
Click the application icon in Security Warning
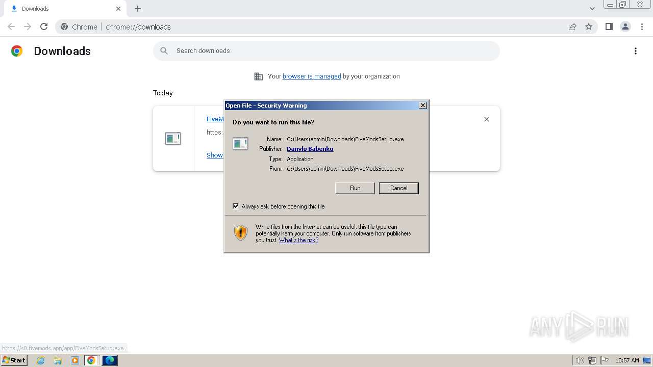[240, 144]
